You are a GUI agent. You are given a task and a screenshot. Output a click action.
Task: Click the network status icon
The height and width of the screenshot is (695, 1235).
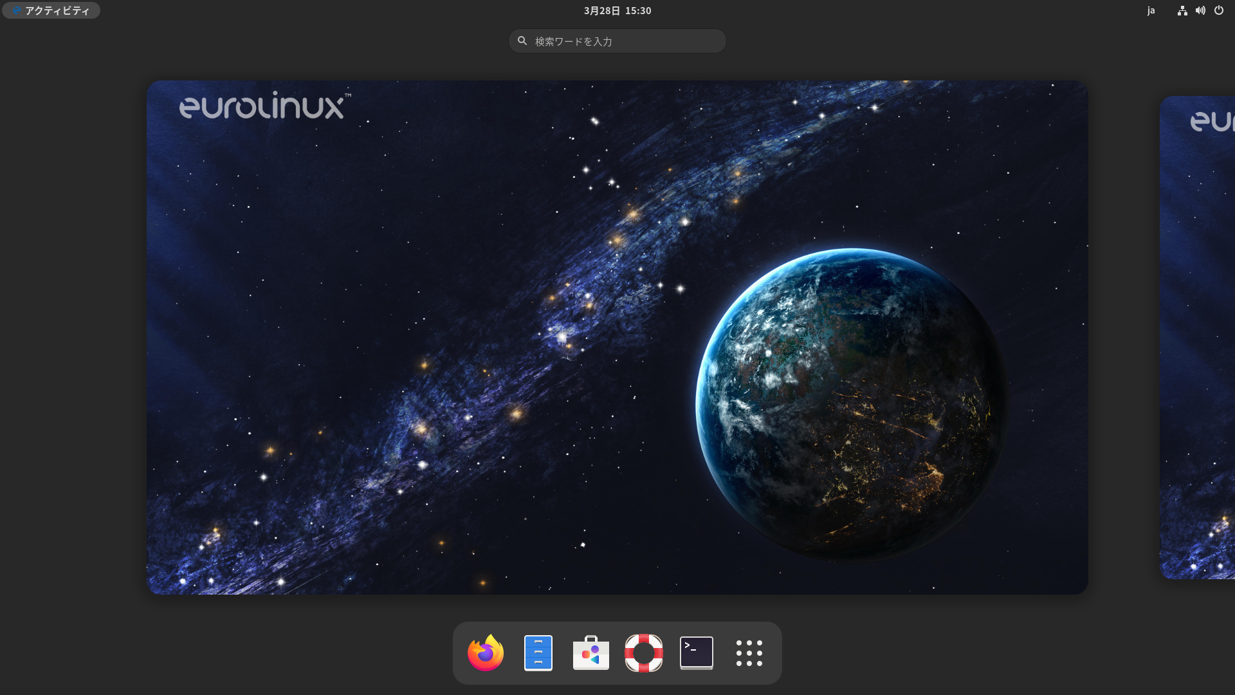pos(1182,10)
